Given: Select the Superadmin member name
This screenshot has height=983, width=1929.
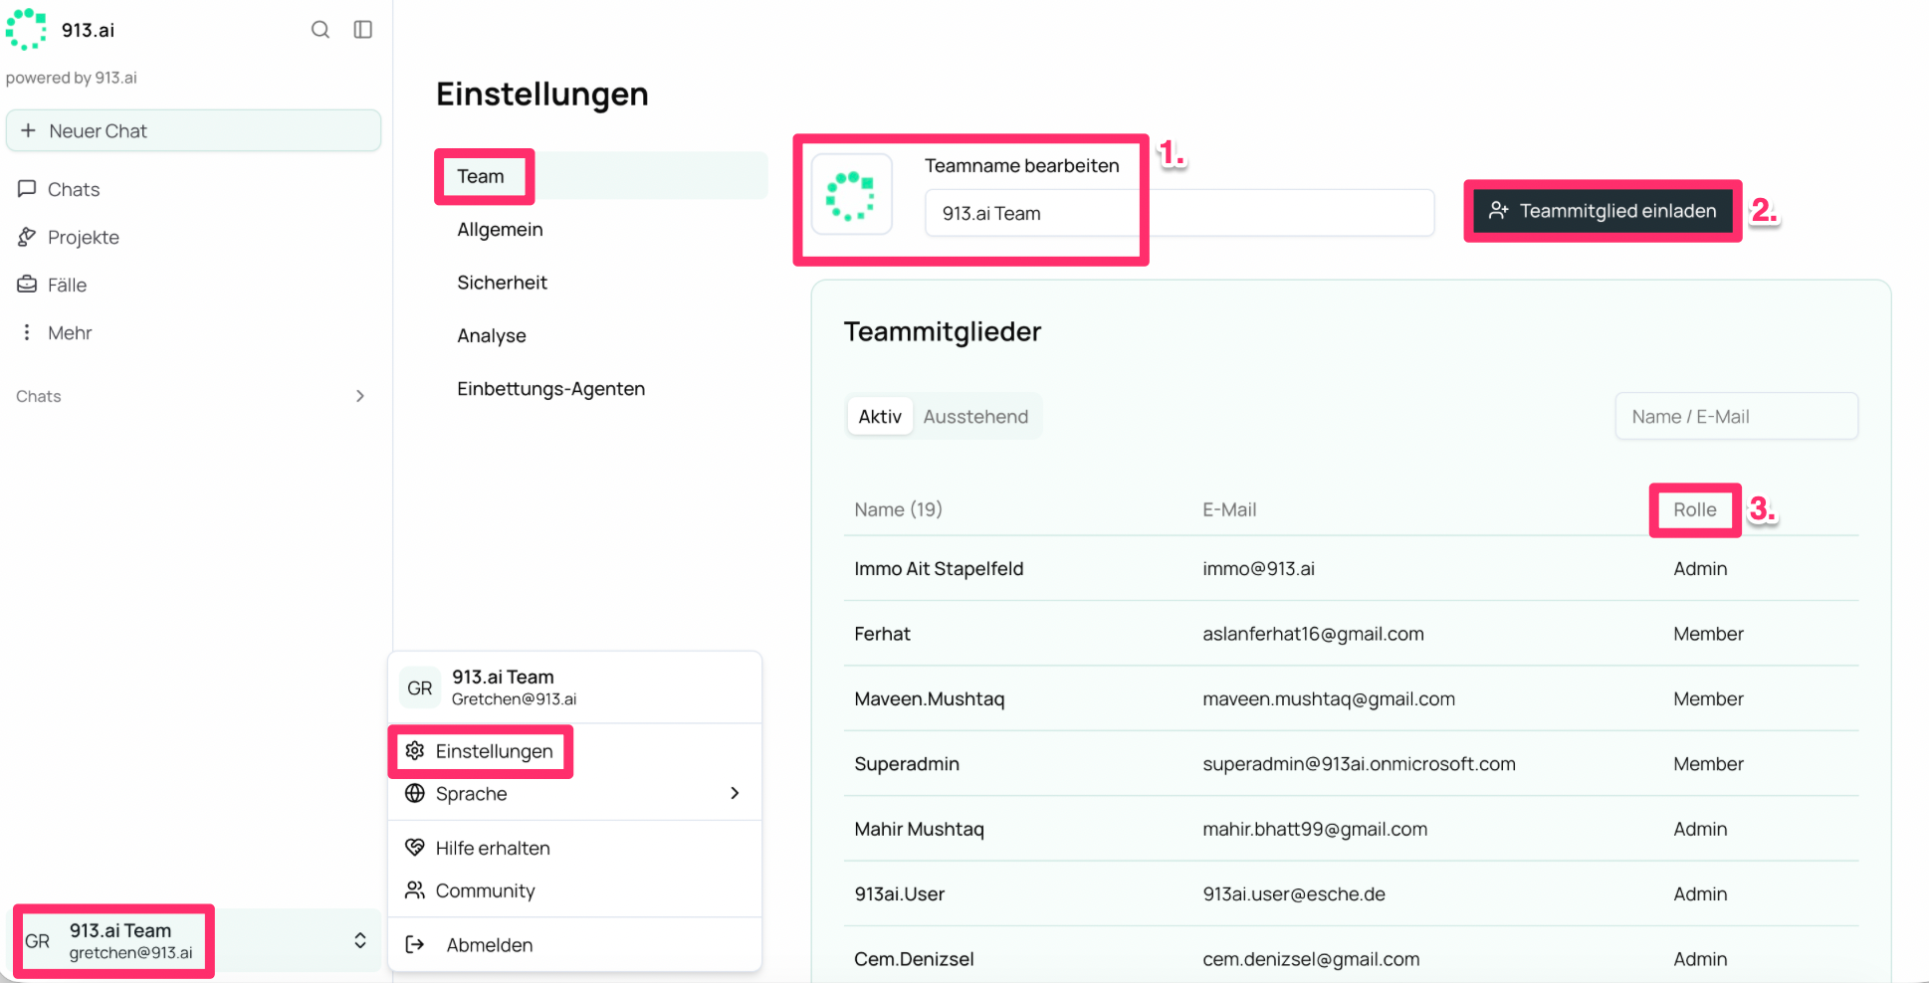Looking at the screenshot, I should coord(907,764).
